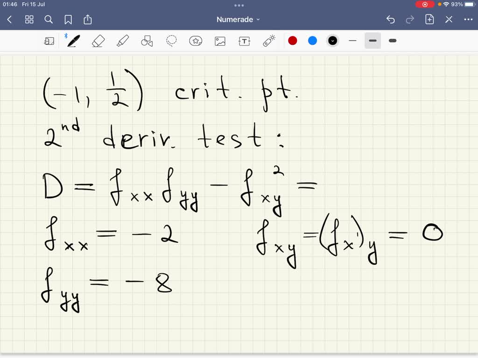Image resolution: width=478 pixels, height=358 pixels.
Task: Switch drawing color to blue
Action: (312, 41)
